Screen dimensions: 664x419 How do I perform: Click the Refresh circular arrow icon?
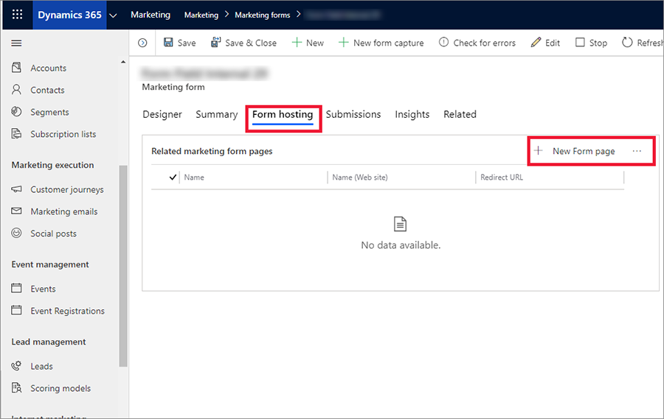(627, 42)
